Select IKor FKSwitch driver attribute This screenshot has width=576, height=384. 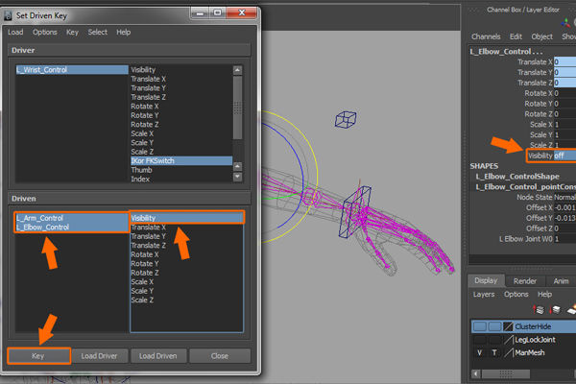coord(181,160)
